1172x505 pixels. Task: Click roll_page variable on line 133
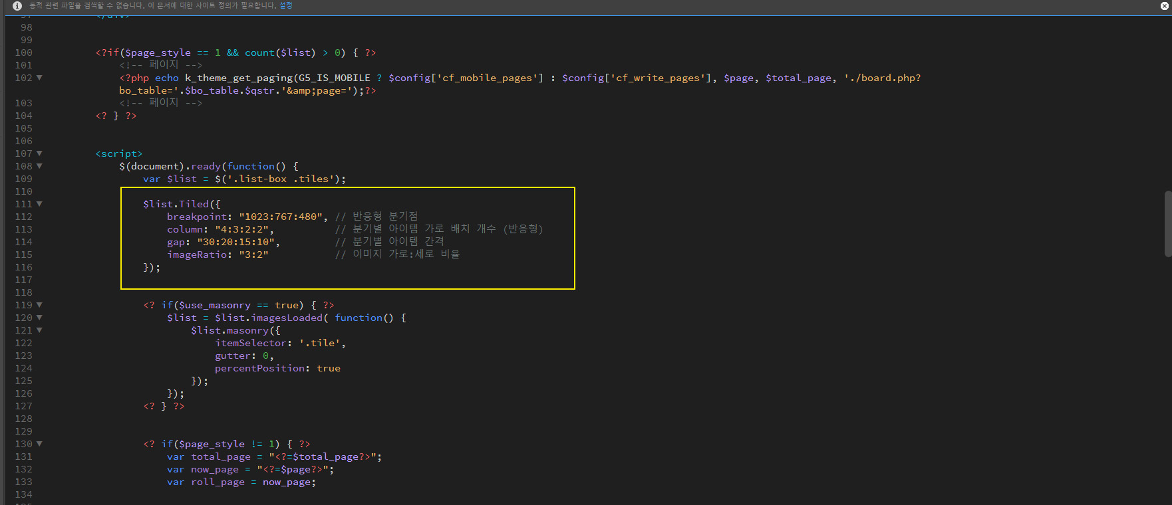tap(218, 482)
